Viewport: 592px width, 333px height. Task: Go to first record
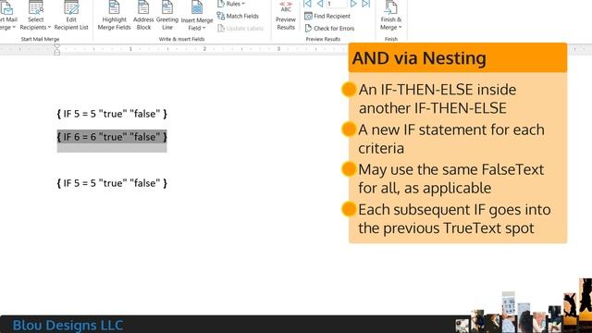pos(308,4)
